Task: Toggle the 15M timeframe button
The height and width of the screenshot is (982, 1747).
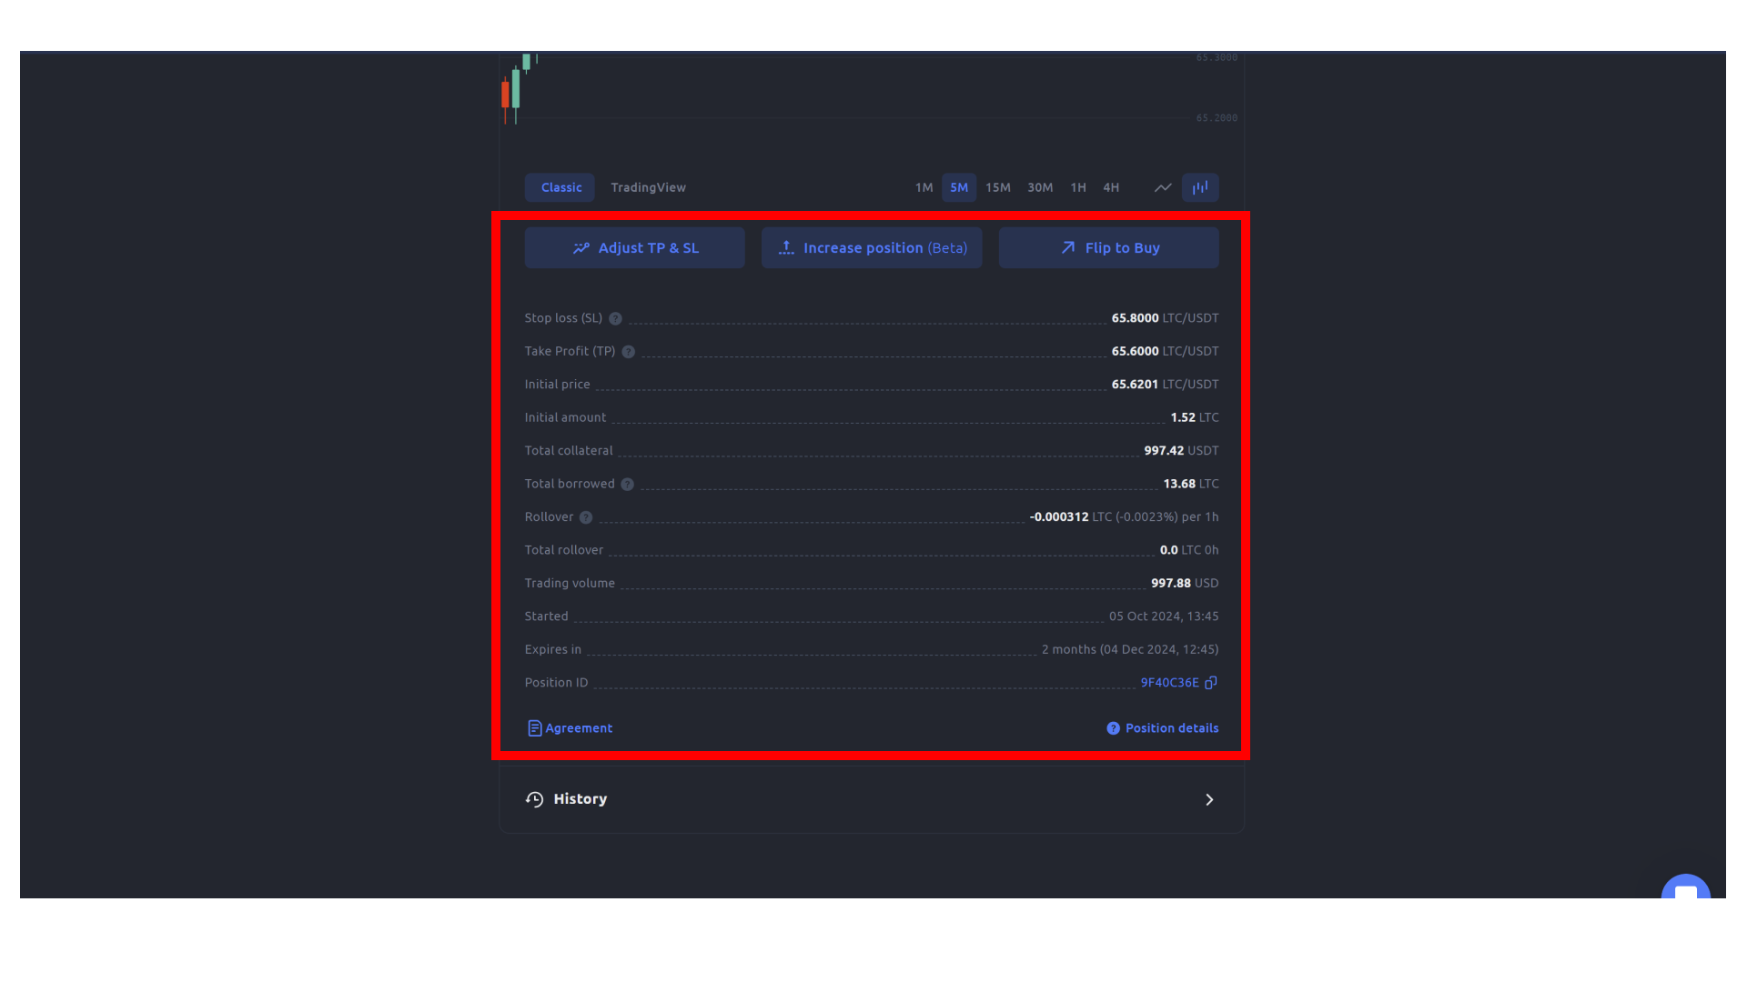Action: [997, 187]
